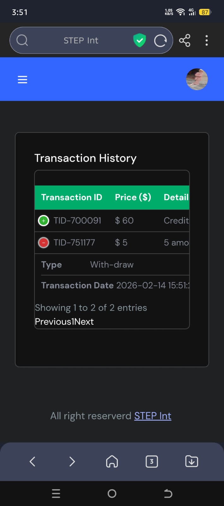
Task: Tap the STEP Int address bar
Action: [x=81, y=40]
